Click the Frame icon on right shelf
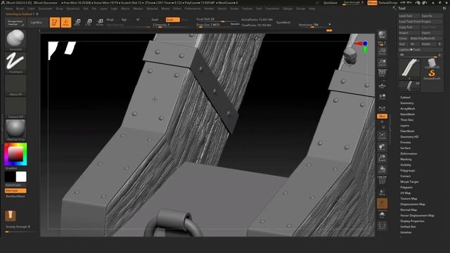The height and width of the screenshot is (253, 450). tap(382, 136)
